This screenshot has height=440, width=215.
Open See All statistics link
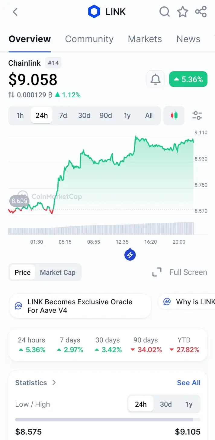pyautogui.click(x=188, y=383)
